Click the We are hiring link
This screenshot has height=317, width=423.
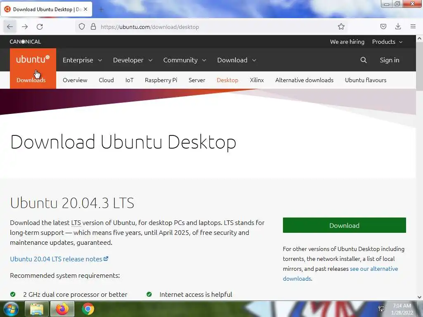click(x=347, y=42)
